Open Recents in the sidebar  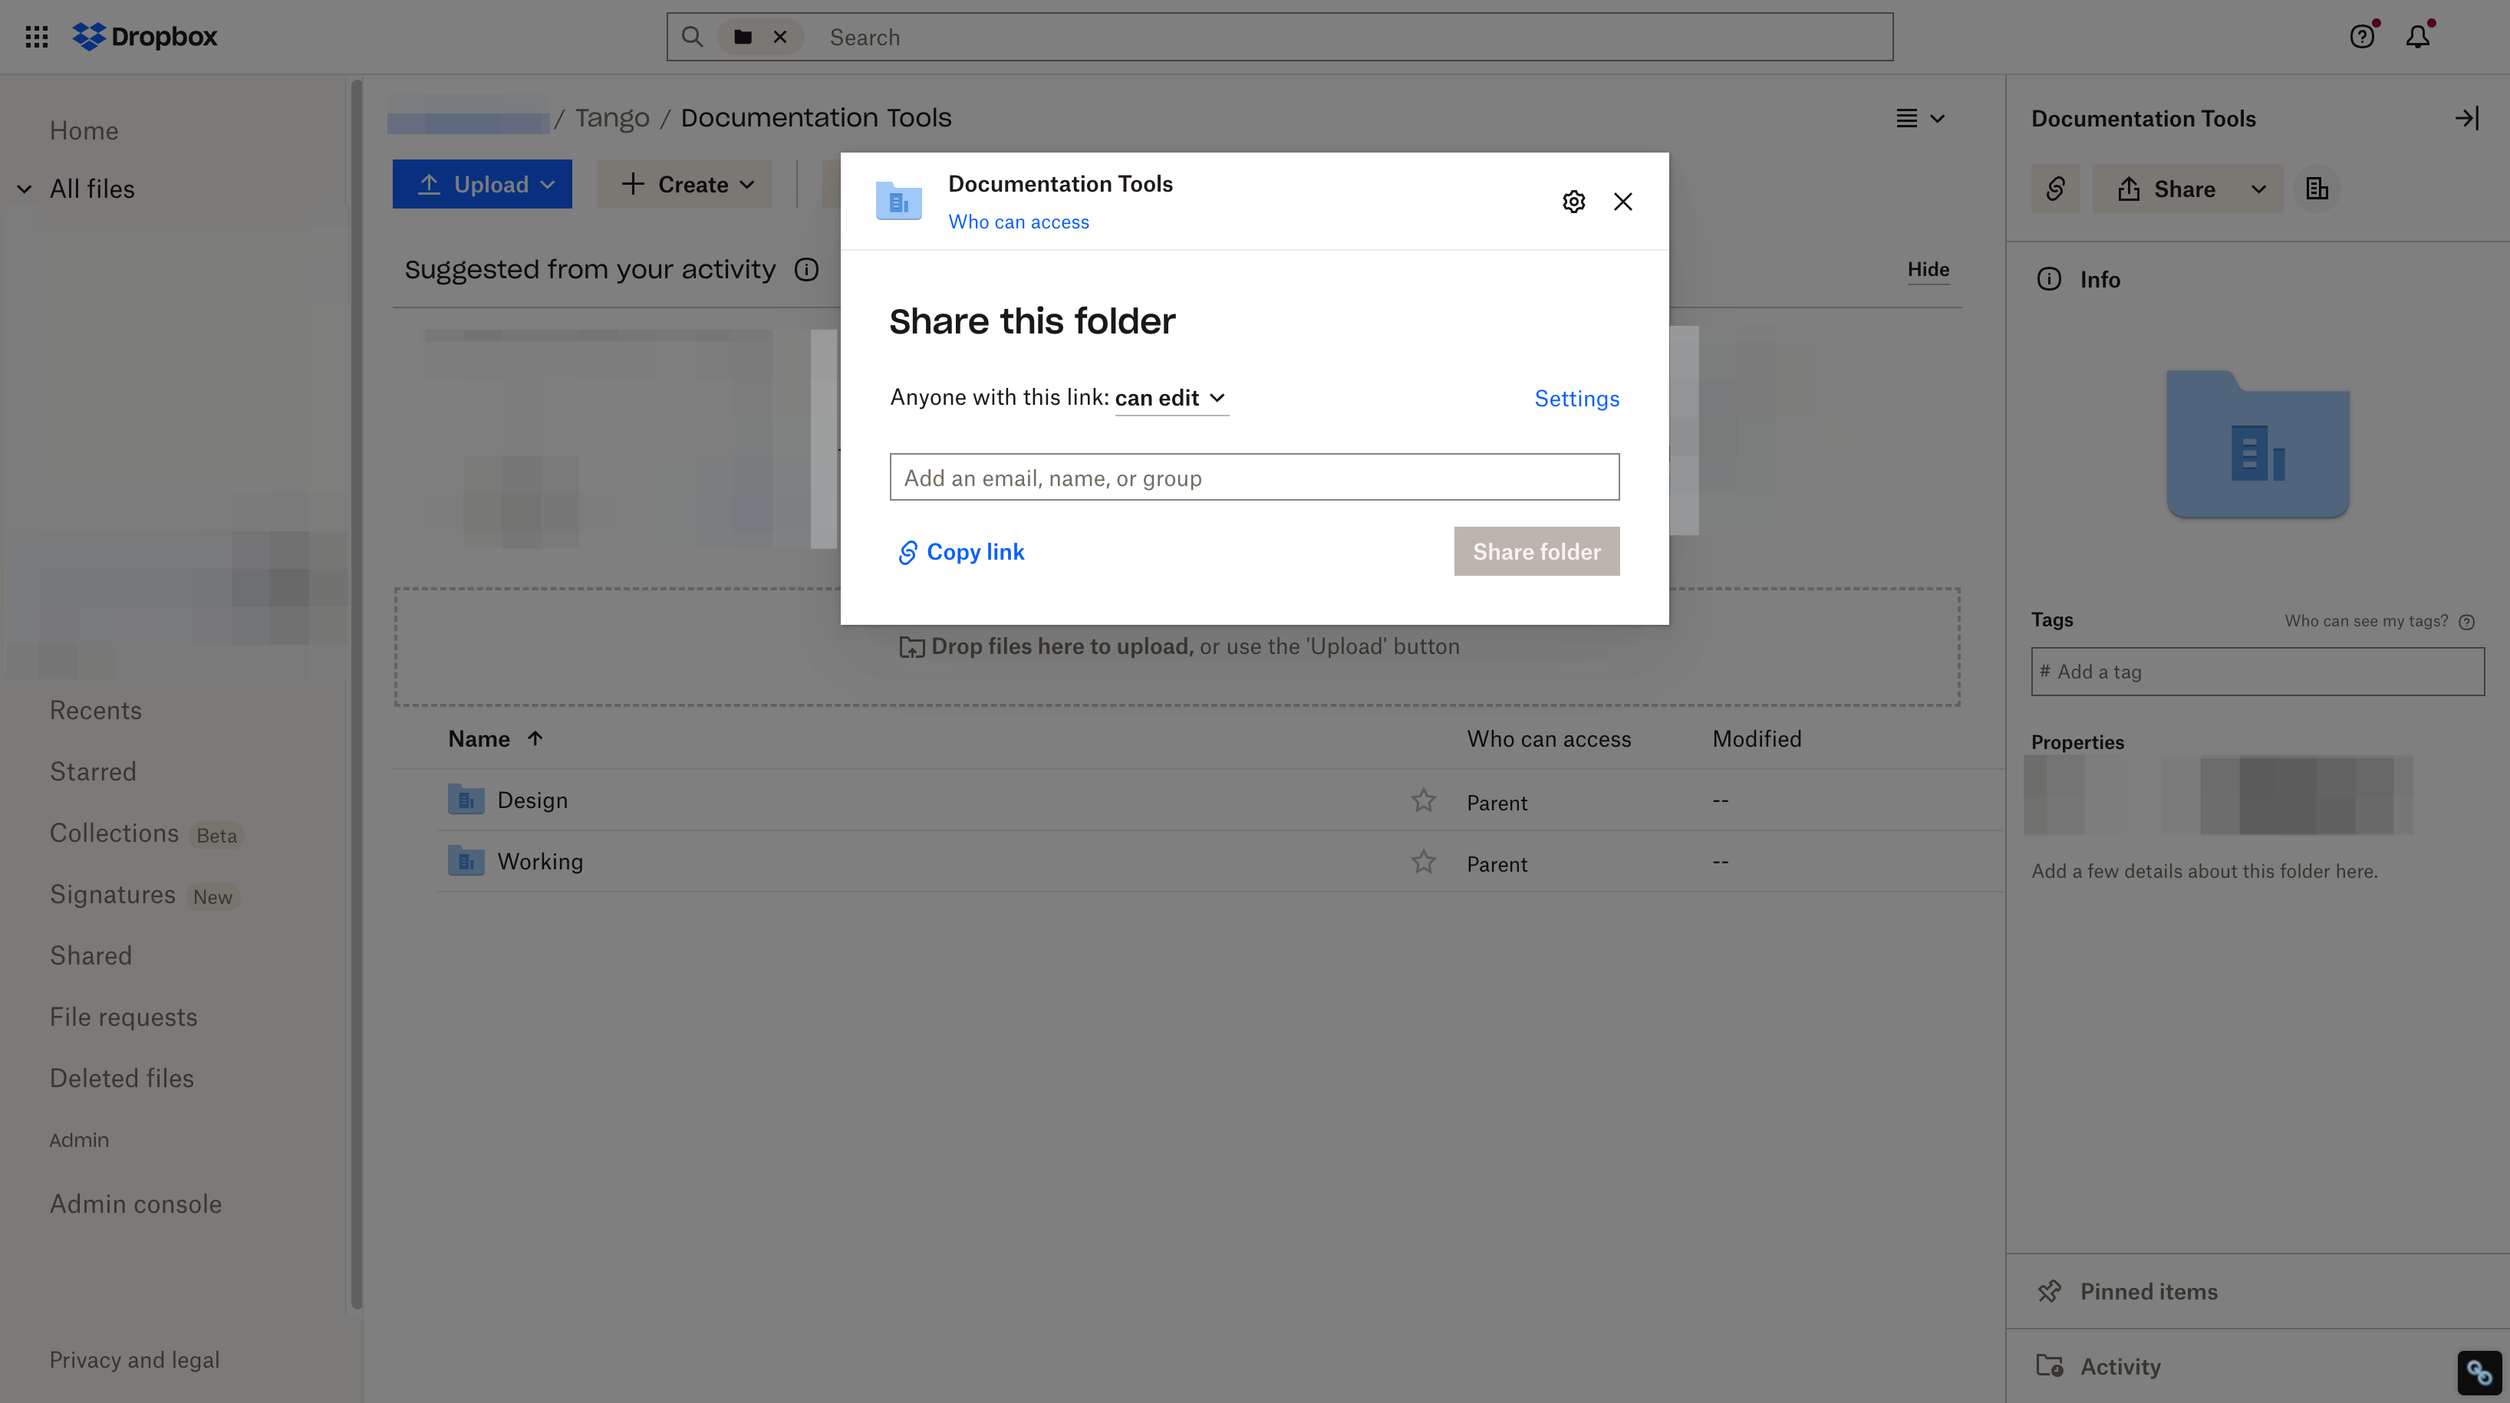(x=95, y=711)
